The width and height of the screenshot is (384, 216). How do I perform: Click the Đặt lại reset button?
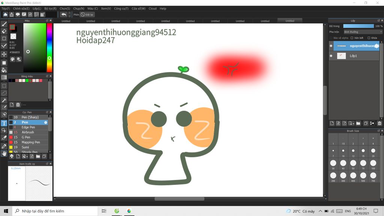87,15
